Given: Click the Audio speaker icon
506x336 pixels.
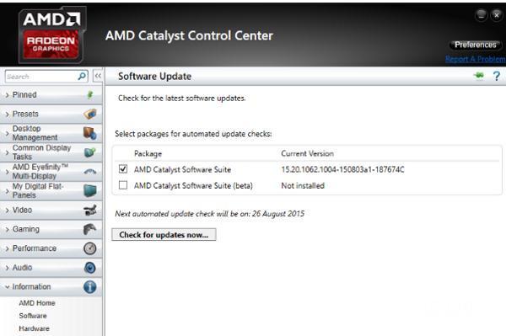Looking at the screenshot, I should (x=89, y=268).
